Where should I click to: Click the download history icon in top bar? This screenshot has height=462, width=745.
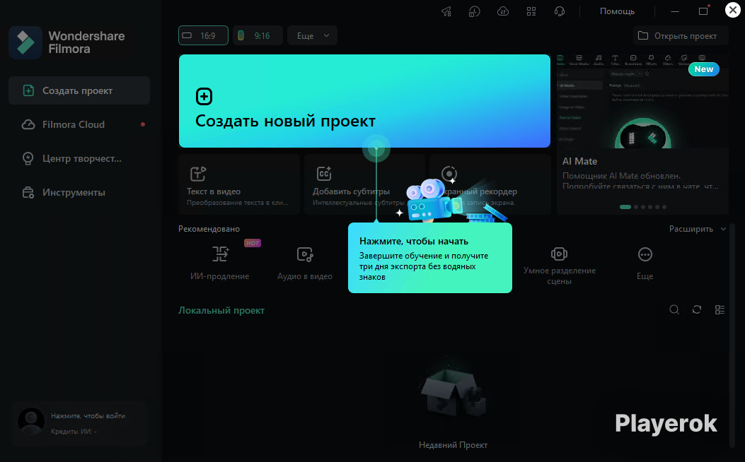tap(474, 11)
